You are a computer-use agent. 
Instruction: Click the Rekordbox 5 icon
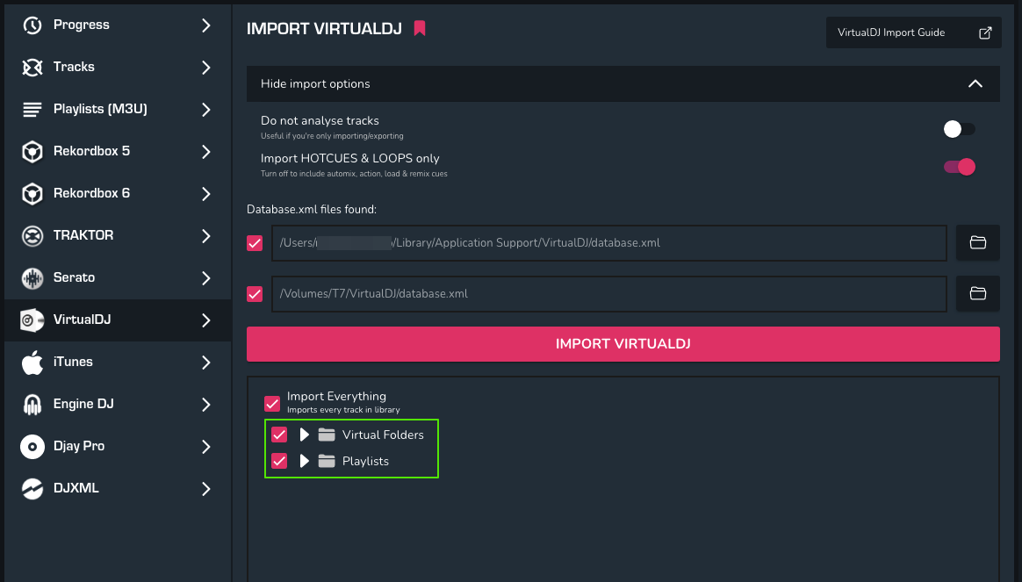click(32, 151)
